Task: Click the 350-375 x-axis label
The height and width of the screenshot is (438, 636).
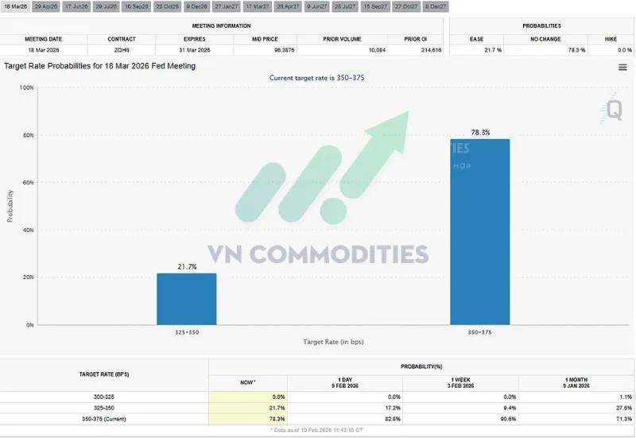Action: click(x=480, y=332)
